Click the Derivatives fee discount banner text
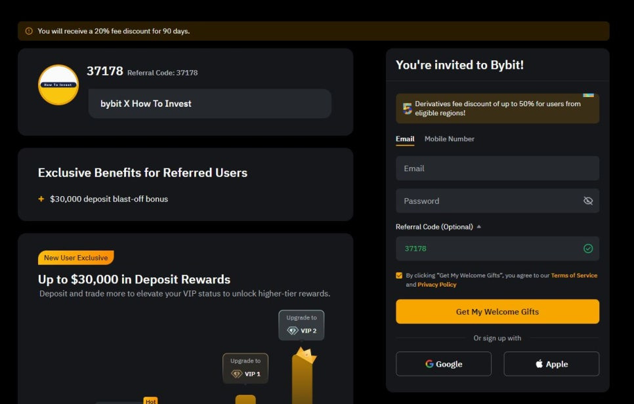This screenshot has height=404, width=634. [x=497, y=108]
